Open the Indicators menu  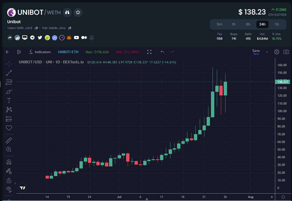click(40, 52)
